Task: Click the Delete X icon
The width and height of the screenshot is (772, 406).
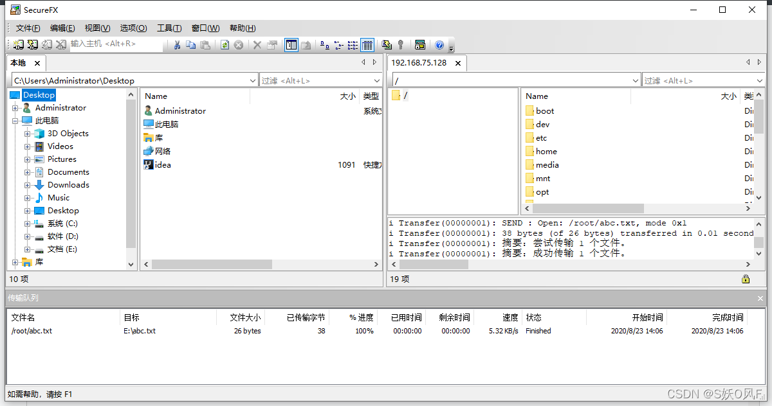Action: (x=257, y=45)
